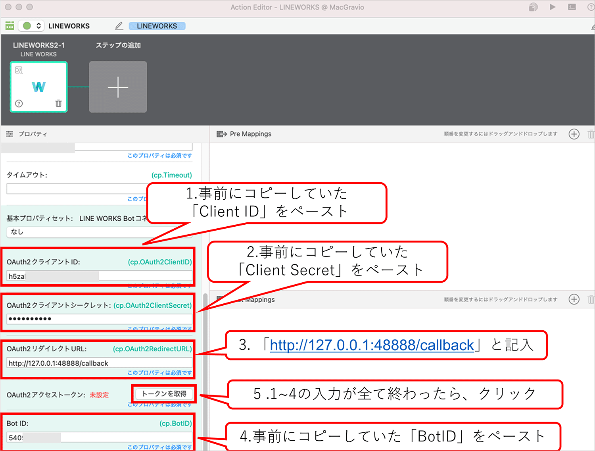
Task: Click the properties panel scrollbar
Action: click(x=205, y=371)
